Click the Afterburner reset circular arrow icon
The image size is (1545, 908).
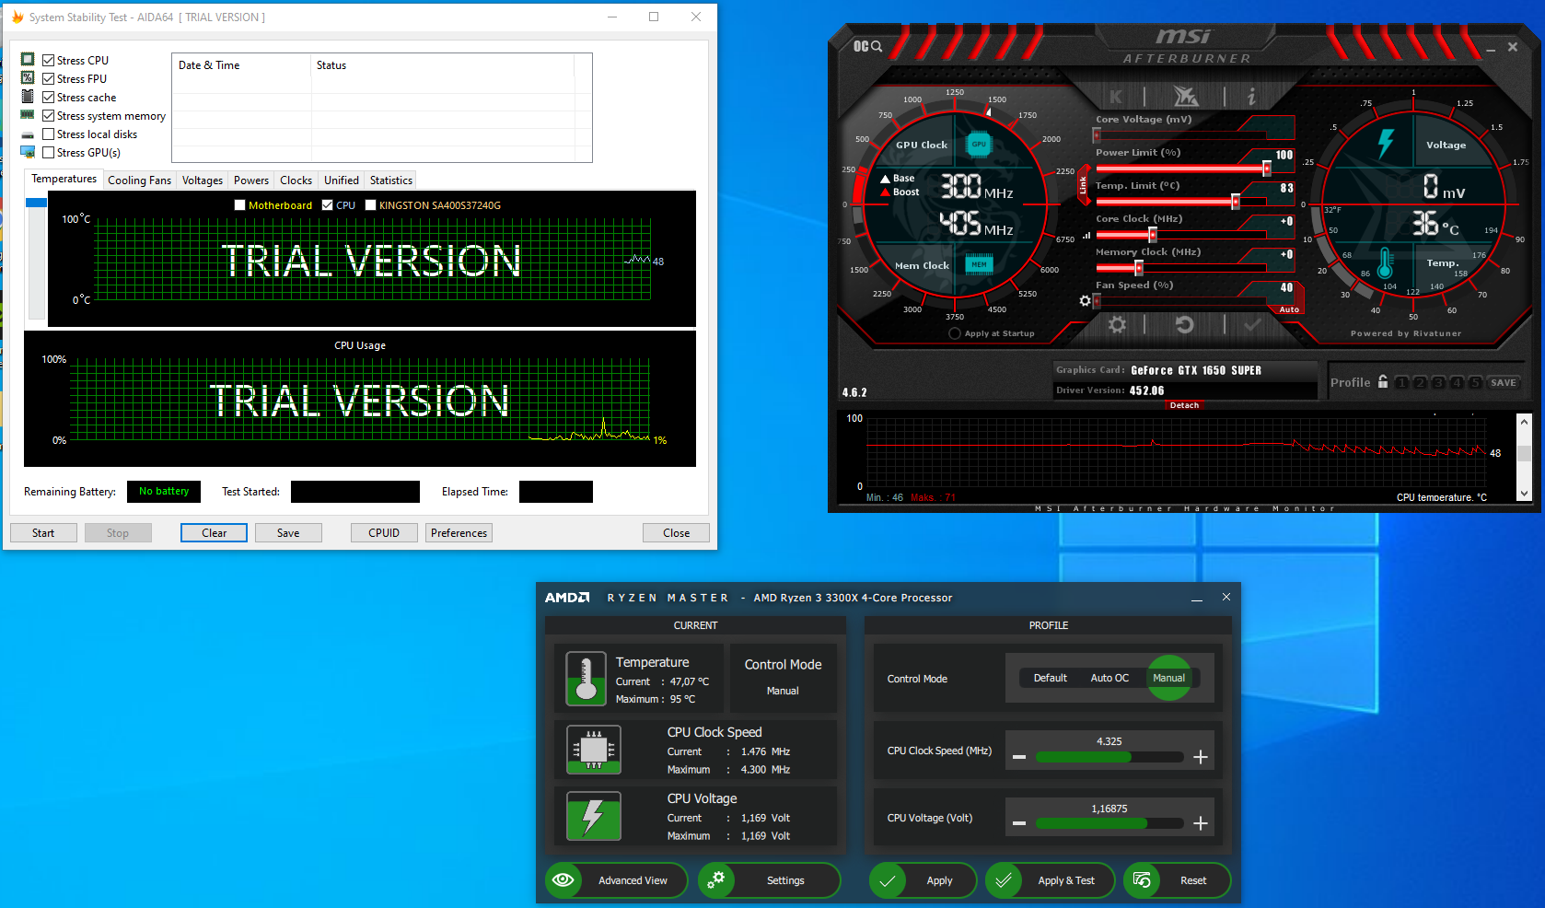[1185, 324]
